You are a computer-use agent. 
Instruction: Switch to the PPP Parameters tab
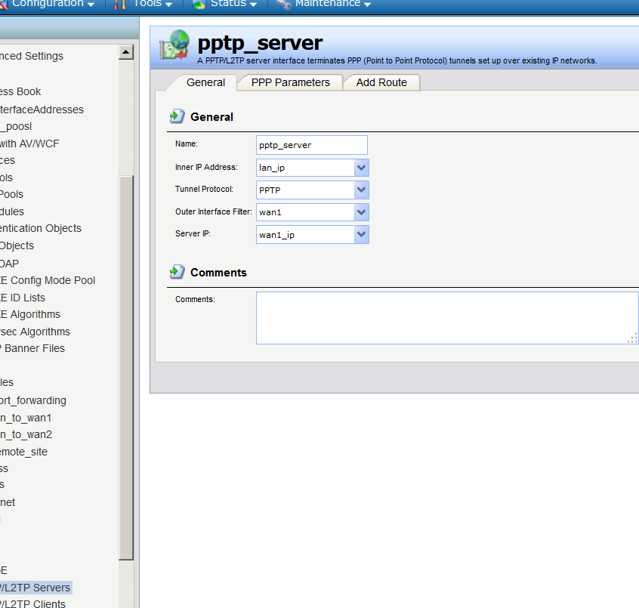[x=290, y=82]
